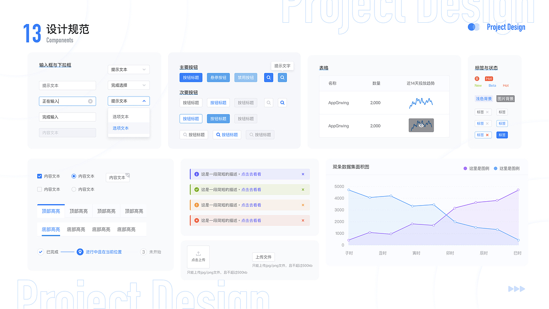
Task: Click the blue location pin step icon
Action: click(80, 252)
